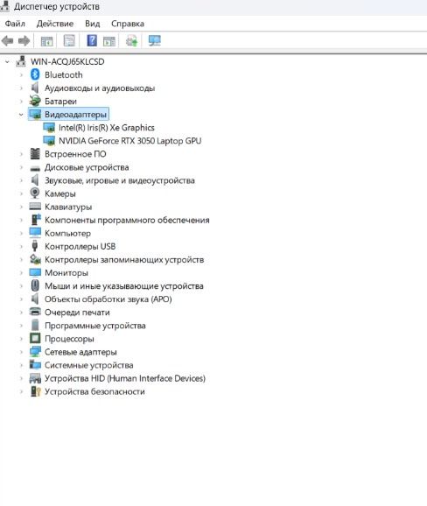Expand the Процессоры category
This screenshot has width=427, height=506.
point(21,339)
